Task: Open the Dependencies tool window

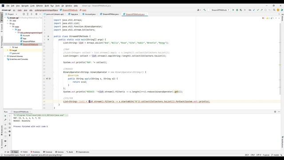Action: click(83, 152)
